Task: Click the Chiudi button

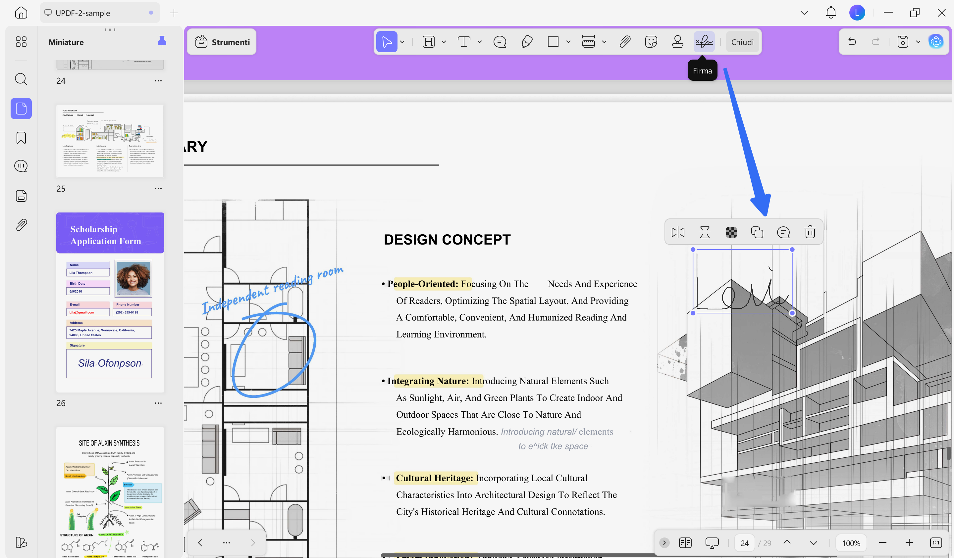Action: click(742, 42)
